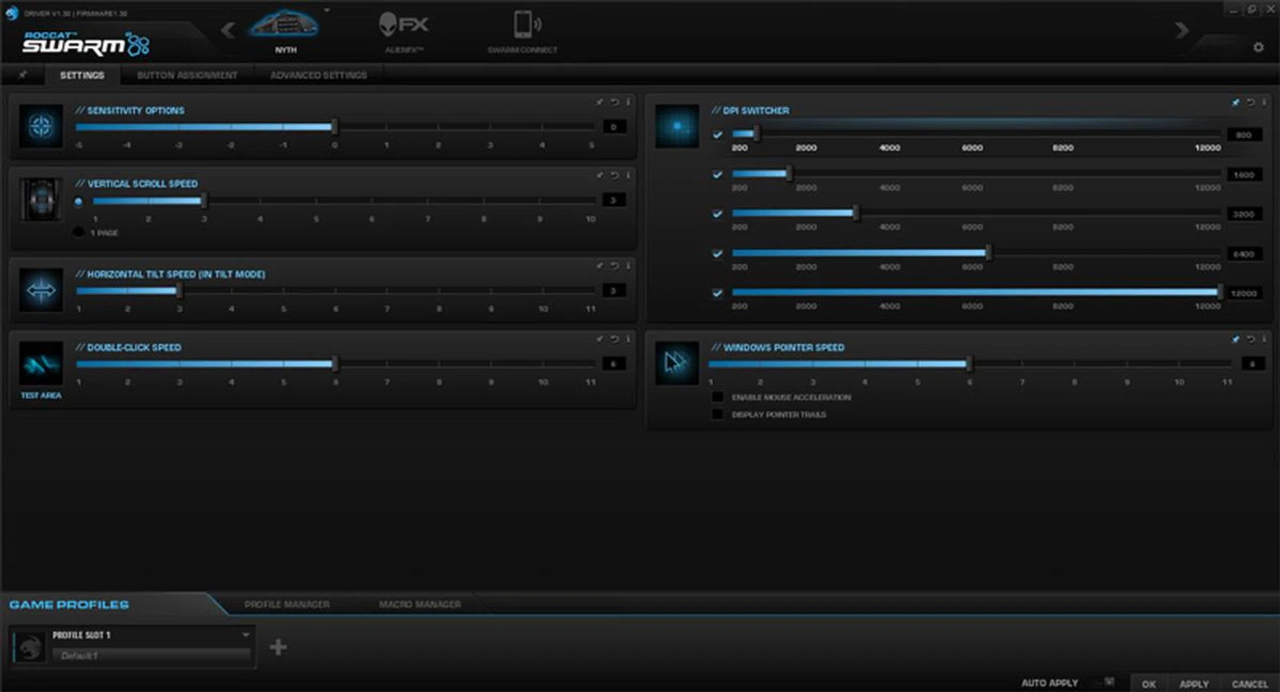Switch to the Button Assignment tab

point(187,75)
